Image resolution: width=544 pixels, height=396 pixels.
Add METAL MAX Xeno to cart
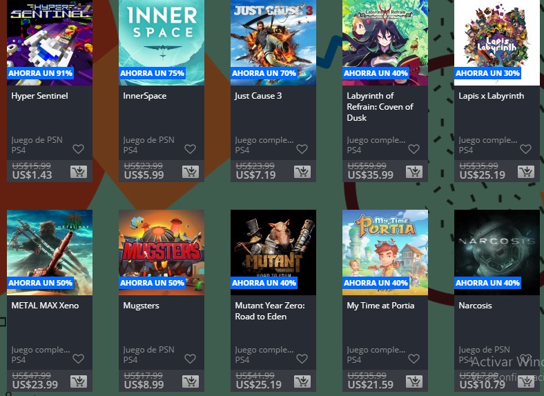[x=79, y=382]
